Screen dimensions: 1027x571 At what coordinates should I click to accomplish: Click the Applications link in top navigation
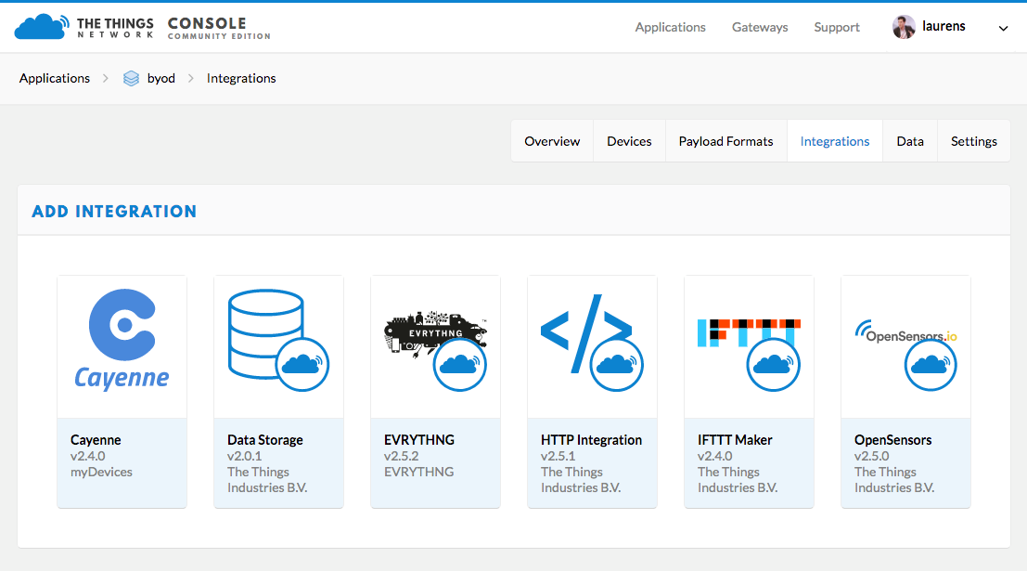click(670, 27)
